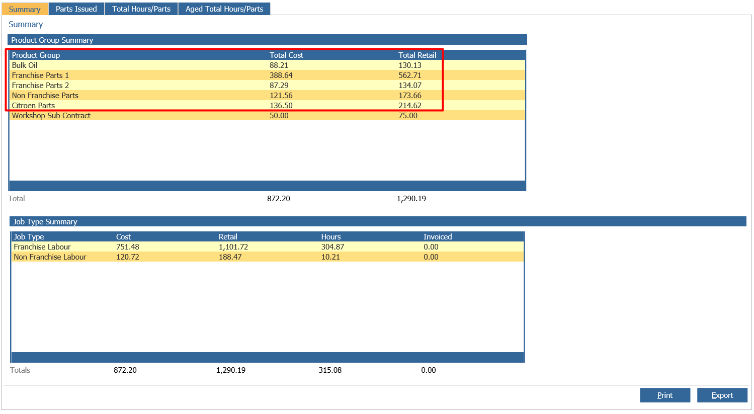Viewport: 754px width, 414px height.
Task: Click Franchise Parts 2 retail 134.07
Action: pyautogui.click(x=410, y=86)
